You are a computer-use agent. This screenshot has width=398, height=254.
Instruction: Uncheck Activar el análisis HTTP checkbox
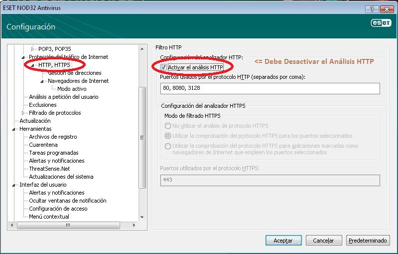click(x=164, y=67)
